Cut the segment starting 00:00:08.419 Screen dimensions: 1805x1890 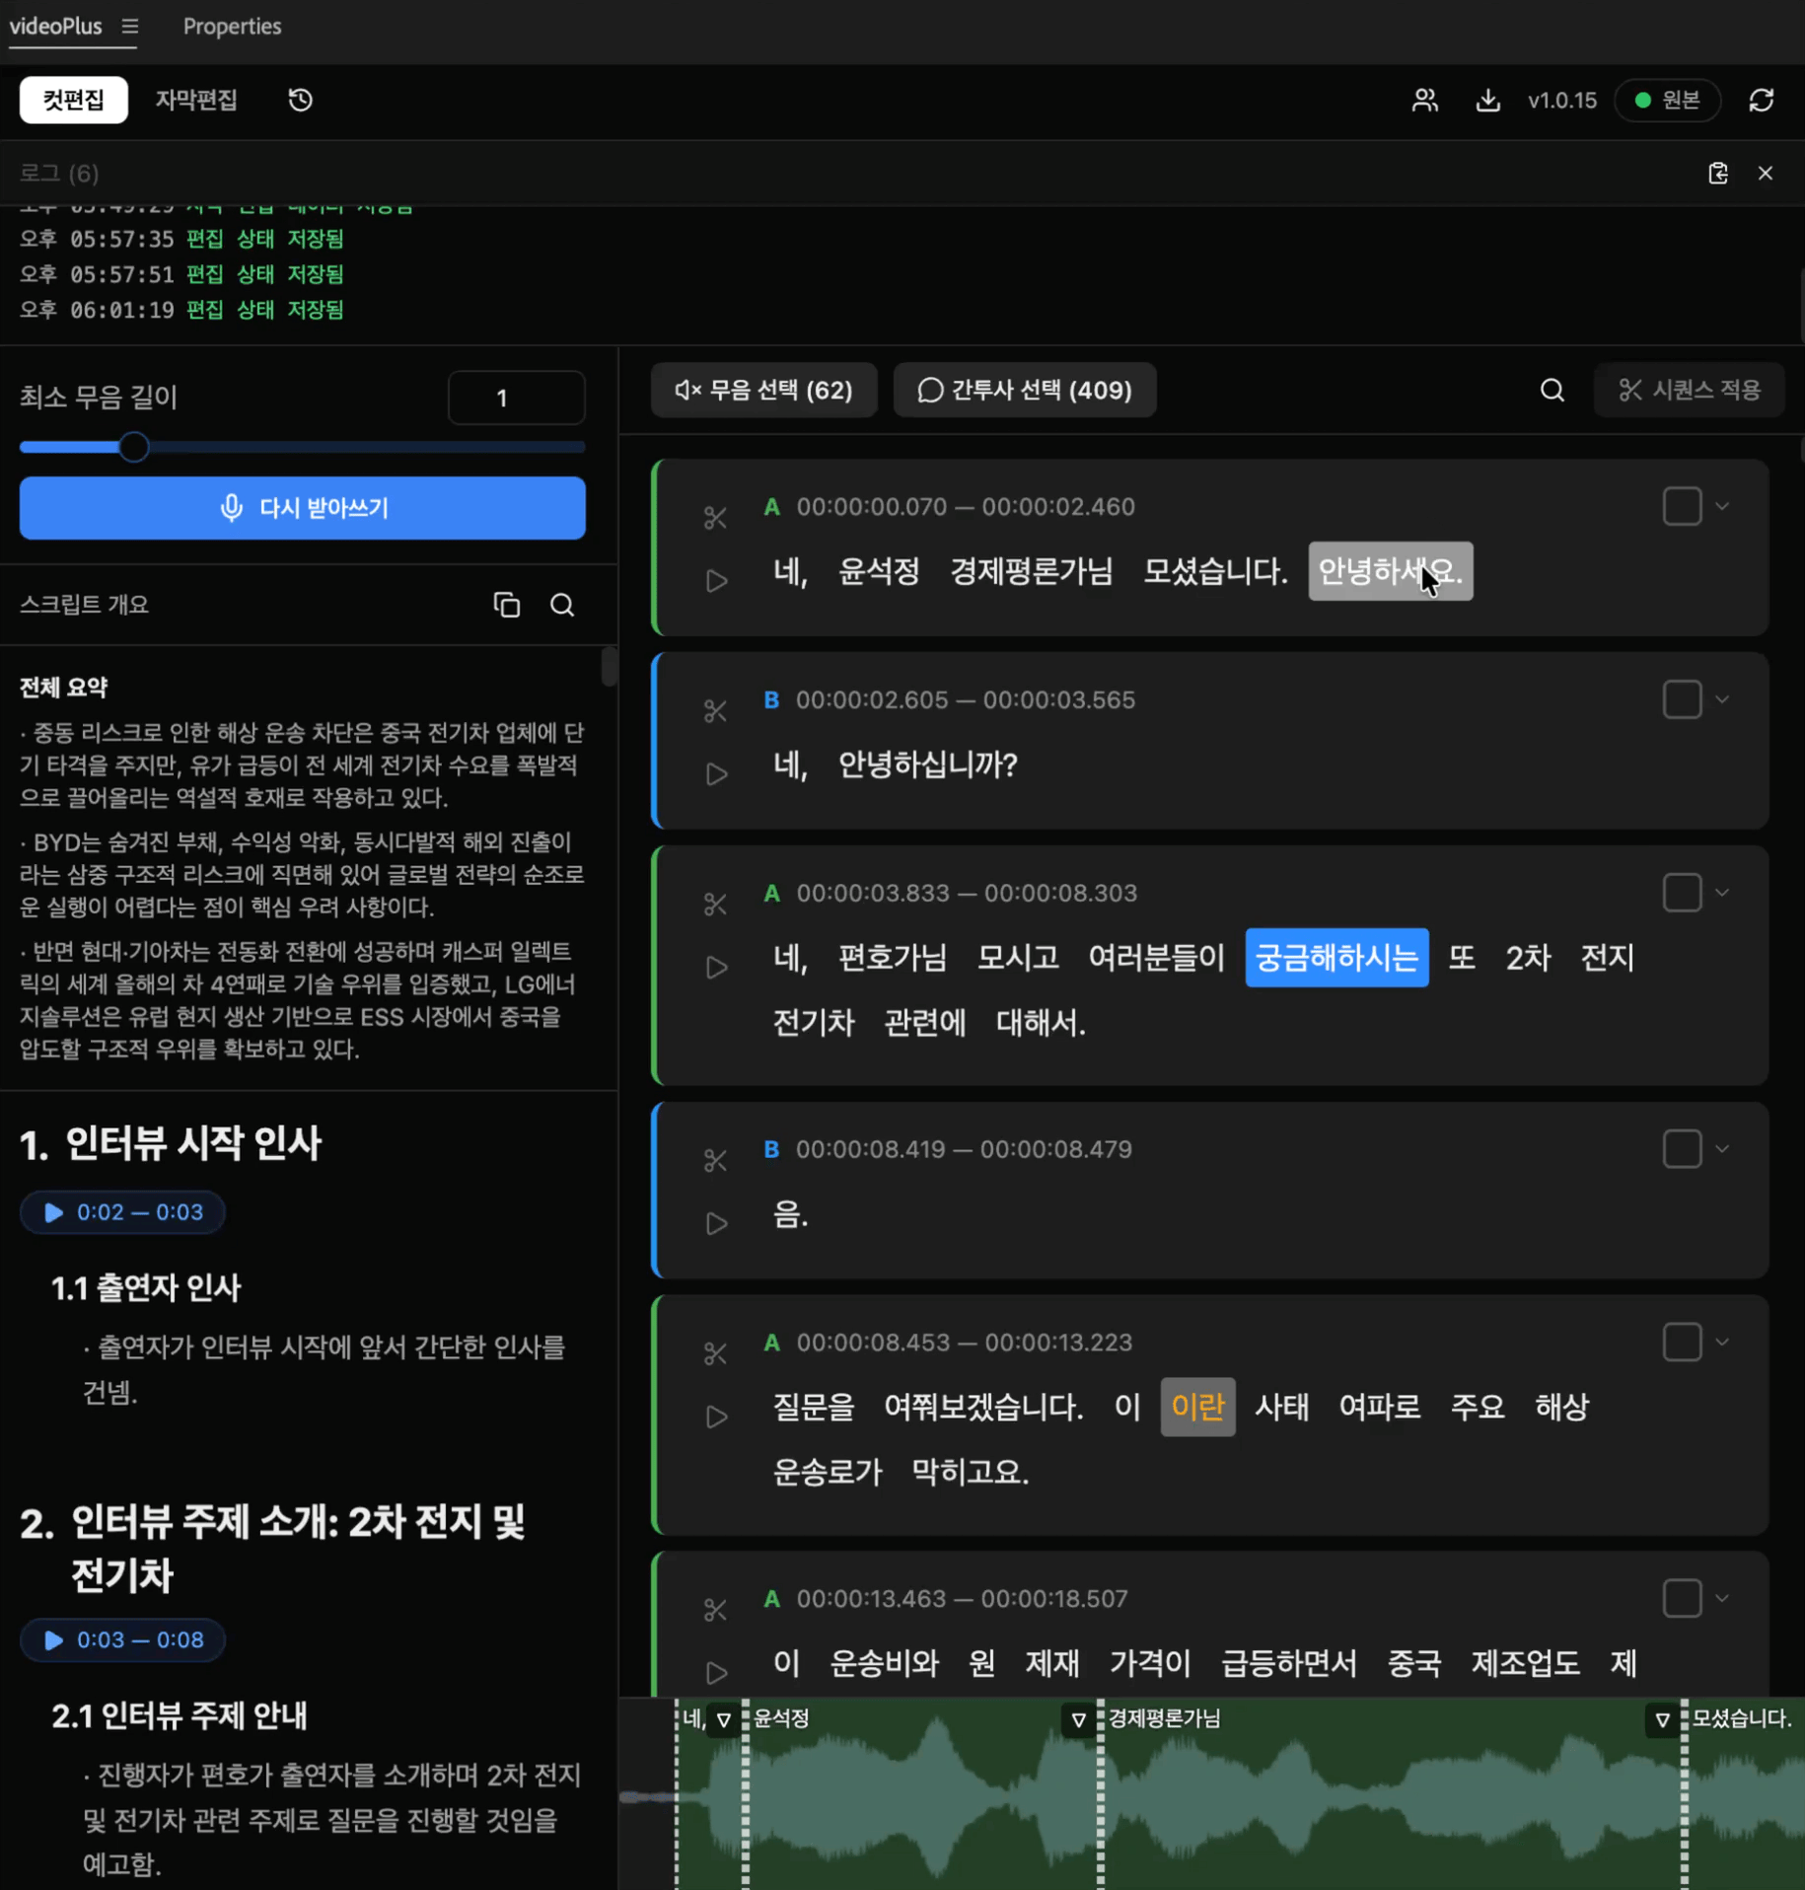(x=715, y=1160)
